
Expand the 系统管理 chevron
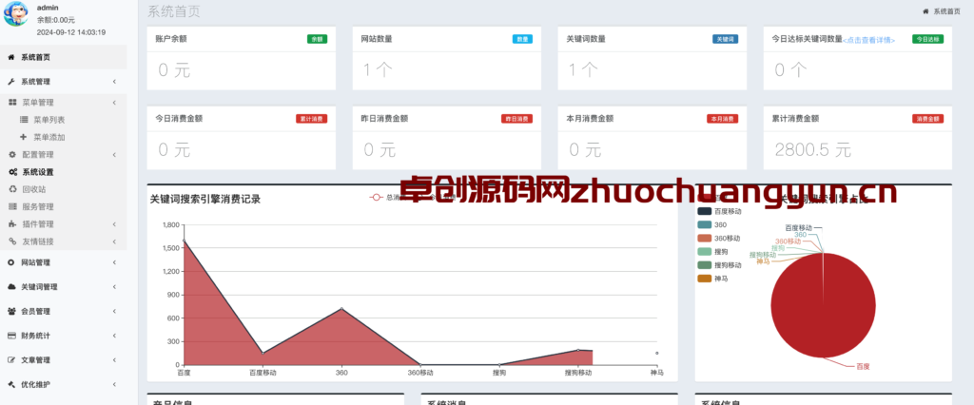pyautogui.click(x=115, y=82)
